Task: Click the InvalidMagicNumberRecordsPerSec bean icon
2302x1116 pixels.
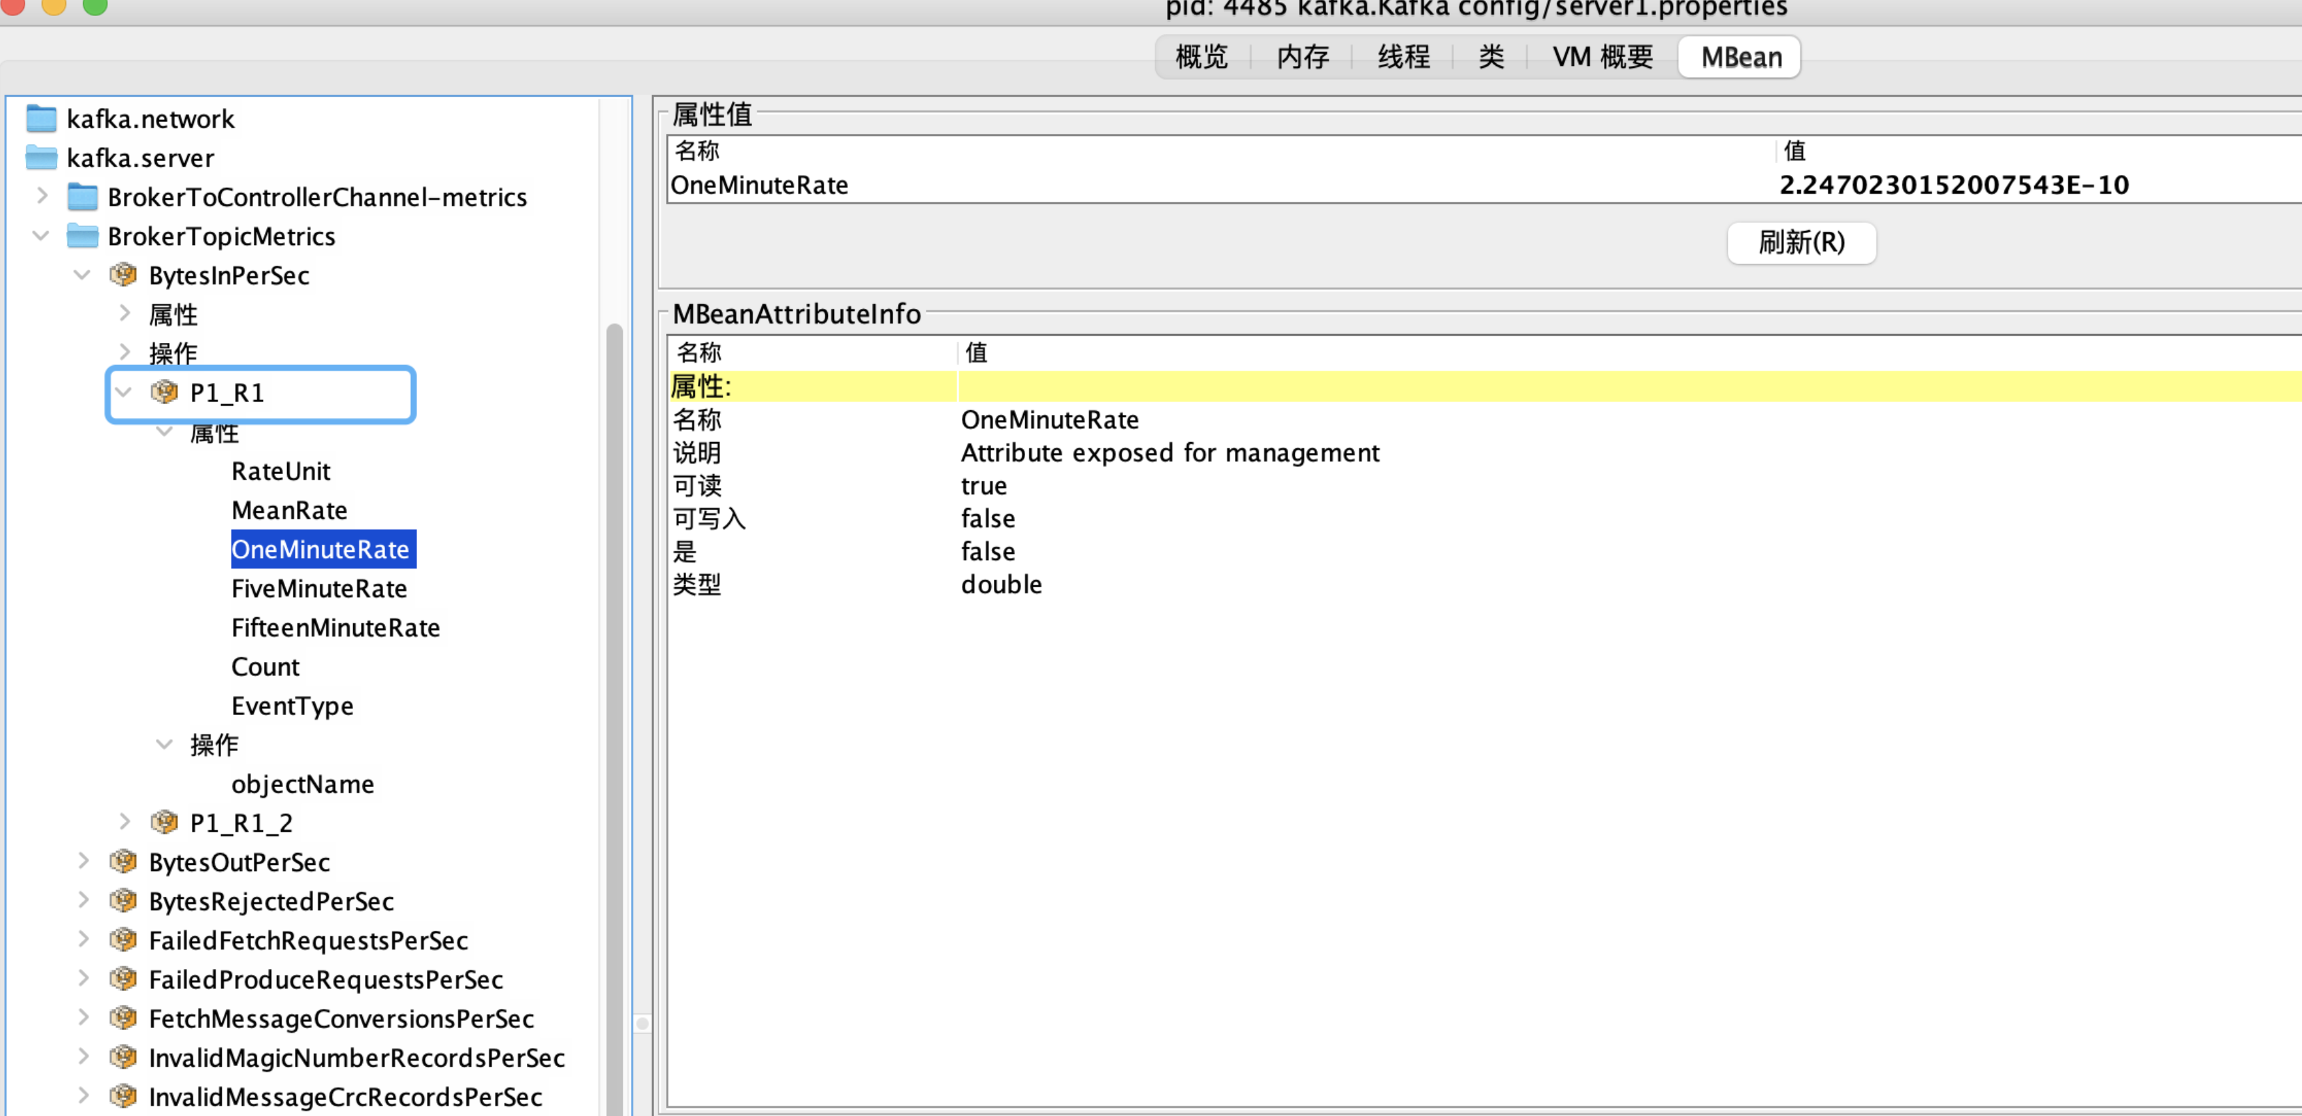Action: (123, 1058)
